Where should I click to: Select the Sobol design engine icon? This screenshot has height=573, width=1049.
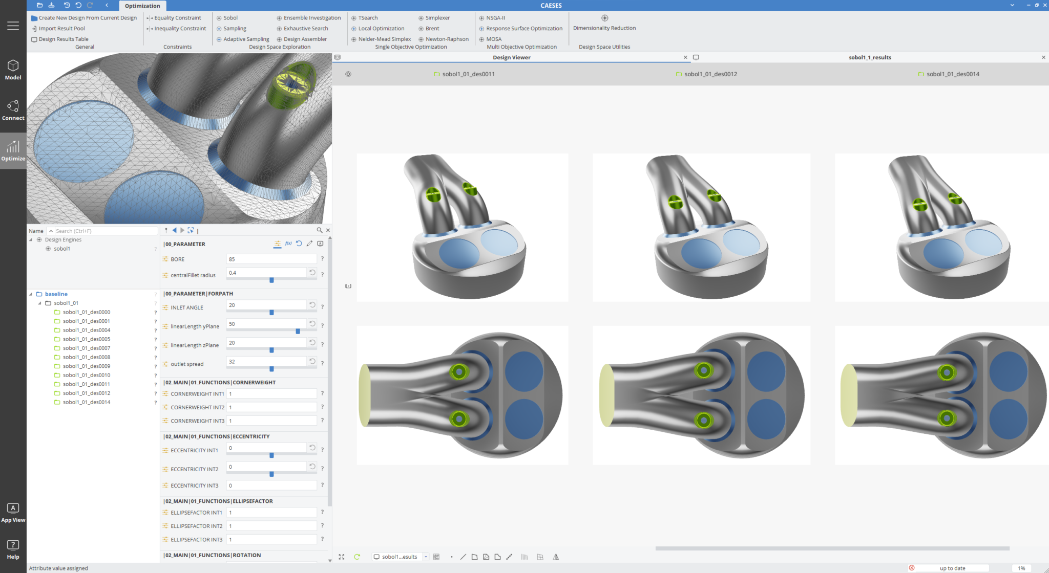pos(219,17)
